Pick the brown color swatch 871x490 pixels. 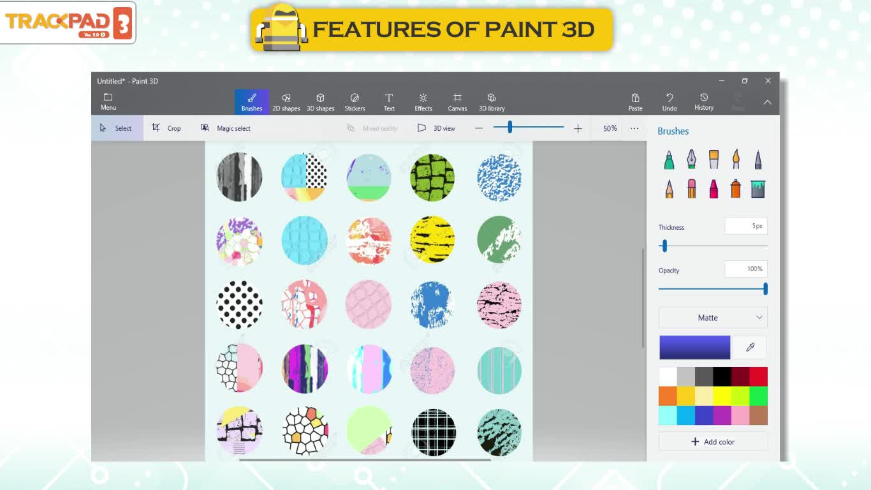pos(758,415)
